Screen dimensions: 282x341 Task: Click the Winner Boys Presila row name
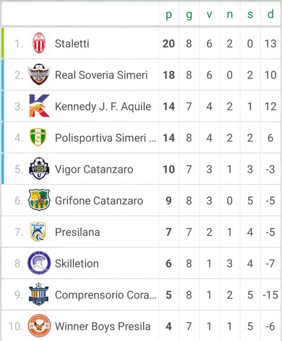[103, 326]
